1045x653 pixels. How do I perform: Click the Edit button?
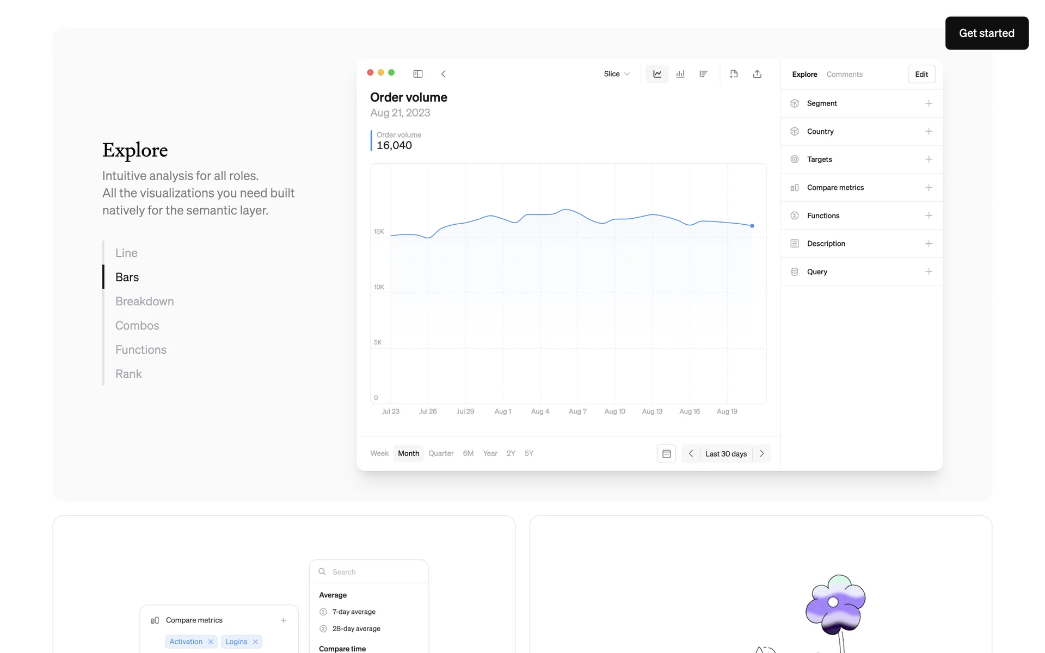point(921,75)
